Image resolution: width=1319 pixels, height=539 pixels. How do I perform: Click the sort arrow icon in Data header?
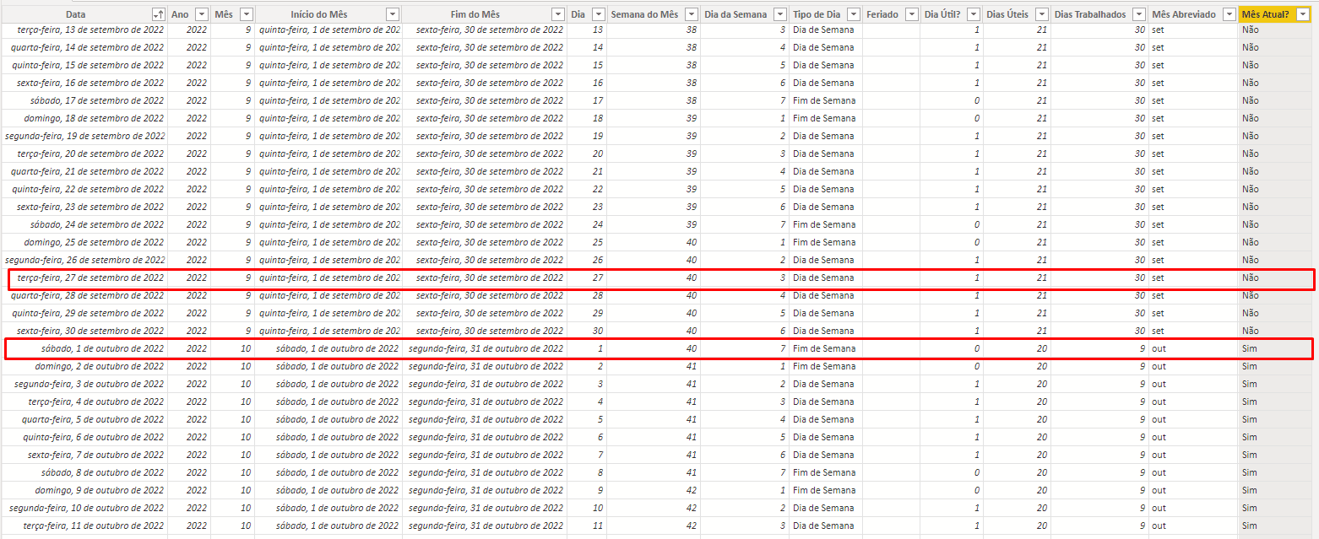[x=157, y=14]
